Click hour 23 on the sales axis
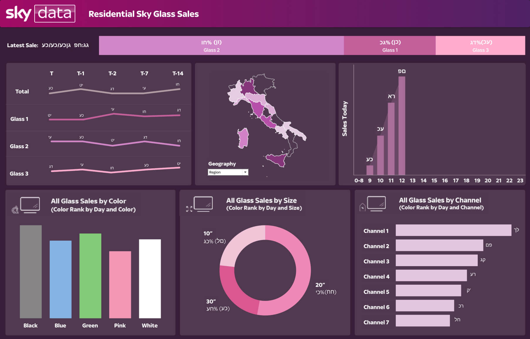 tap(520, 180)
